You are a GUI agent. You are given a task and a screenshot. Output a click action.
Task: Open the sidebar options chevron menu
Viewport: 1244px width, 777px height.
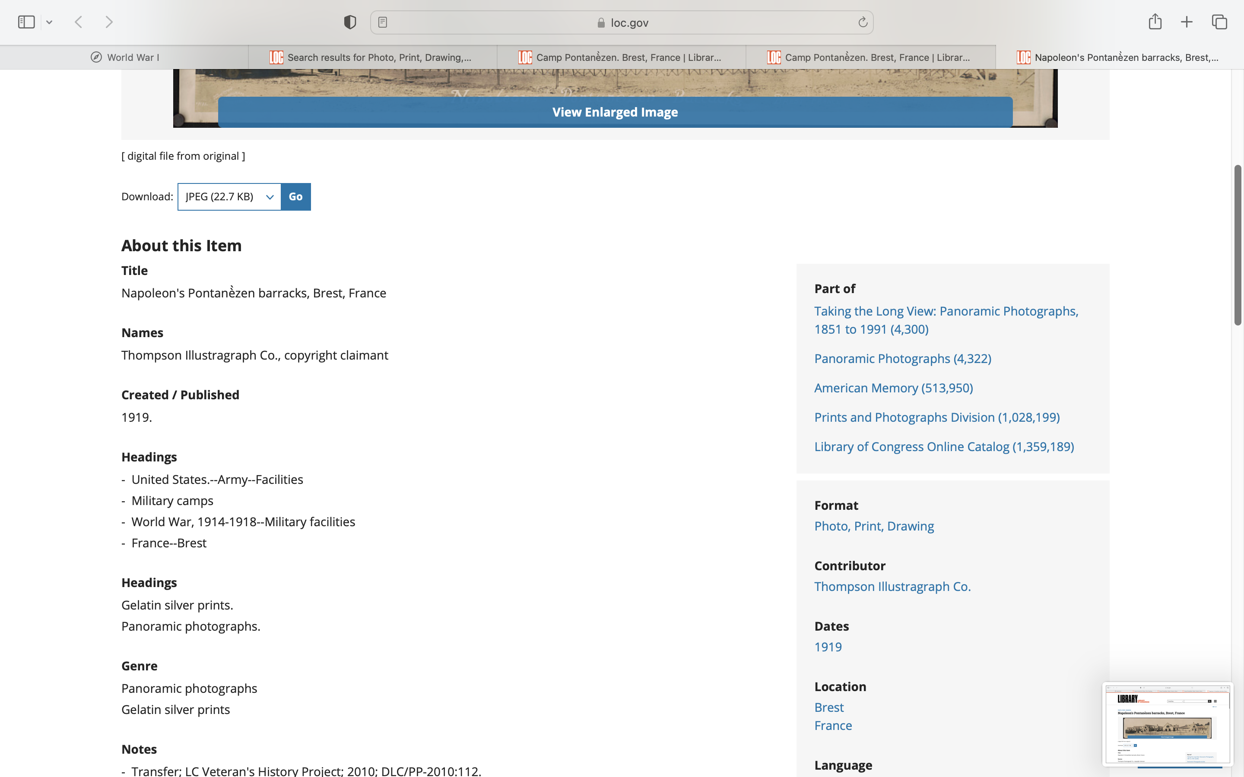coord(49,22)
